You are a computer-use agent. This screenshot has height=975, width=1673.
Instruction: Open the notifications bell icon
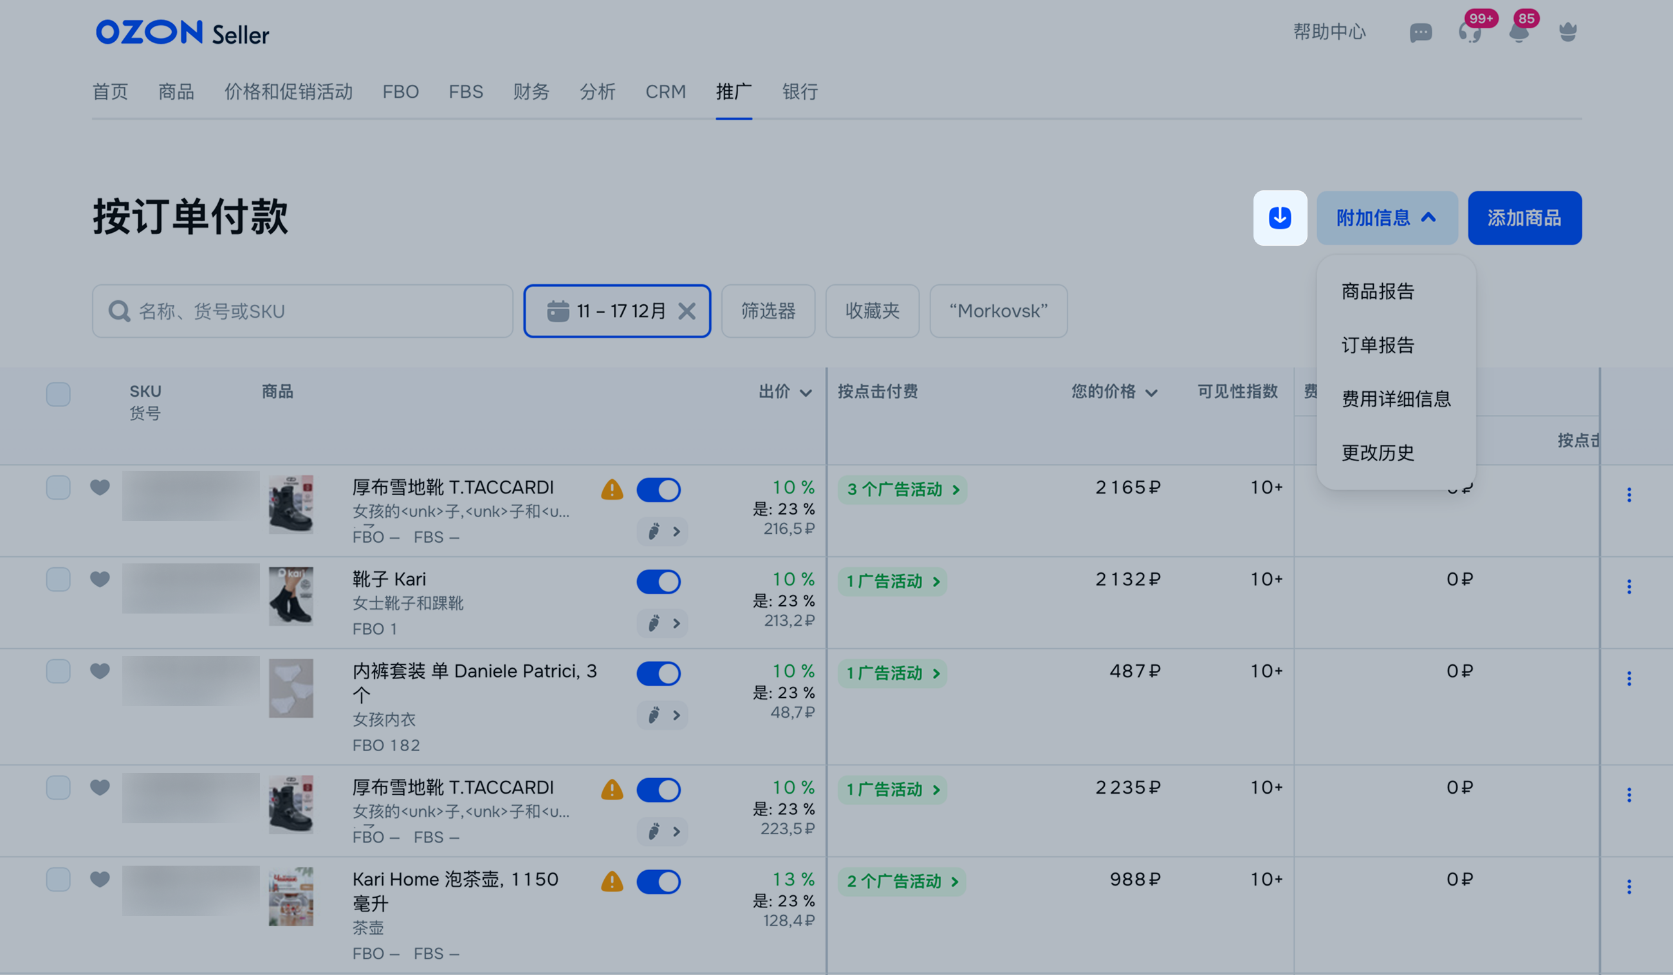1519,33
